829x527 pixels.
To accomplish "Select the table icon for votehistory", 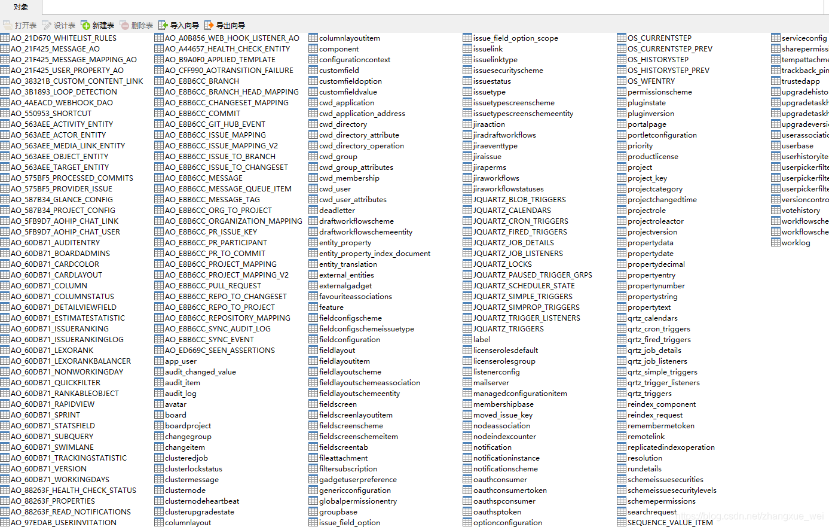I will pos(776,210).
